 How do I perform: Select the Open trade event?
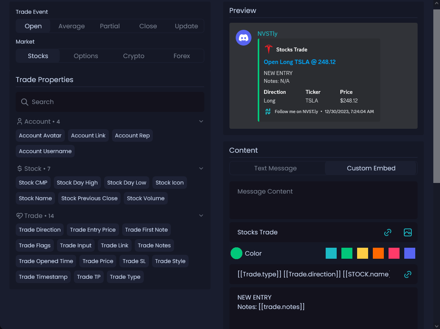(33, 26)
